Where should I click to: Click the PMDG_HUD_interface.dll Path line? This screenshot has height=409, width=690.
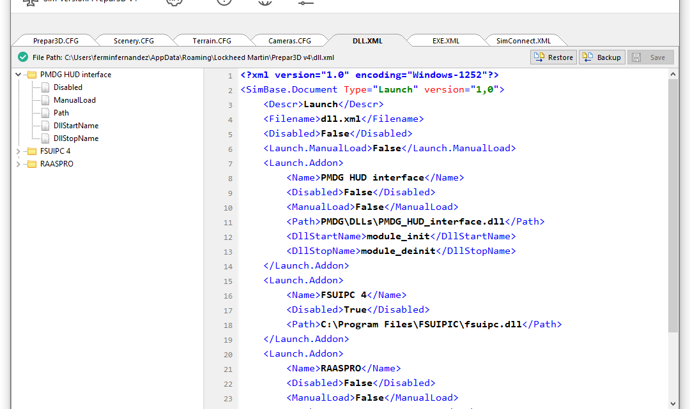pos(415,221)
